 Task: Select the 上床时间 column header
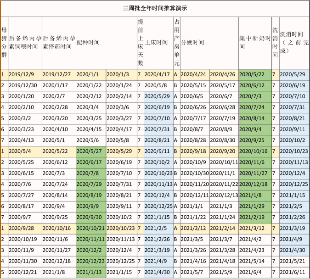point(159,43)
